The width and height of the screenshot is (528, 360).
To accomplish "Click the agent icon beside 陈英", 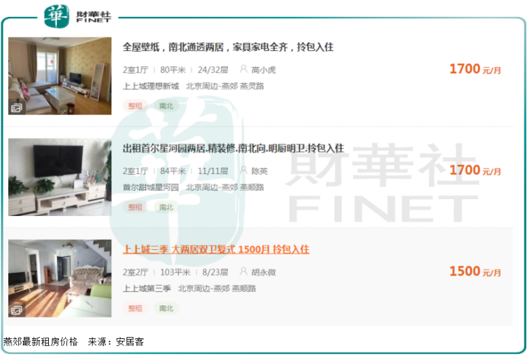I will 244,170.
